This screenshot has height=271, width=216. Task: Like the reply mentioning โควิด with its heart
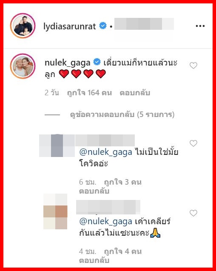[x=193, y=143]
